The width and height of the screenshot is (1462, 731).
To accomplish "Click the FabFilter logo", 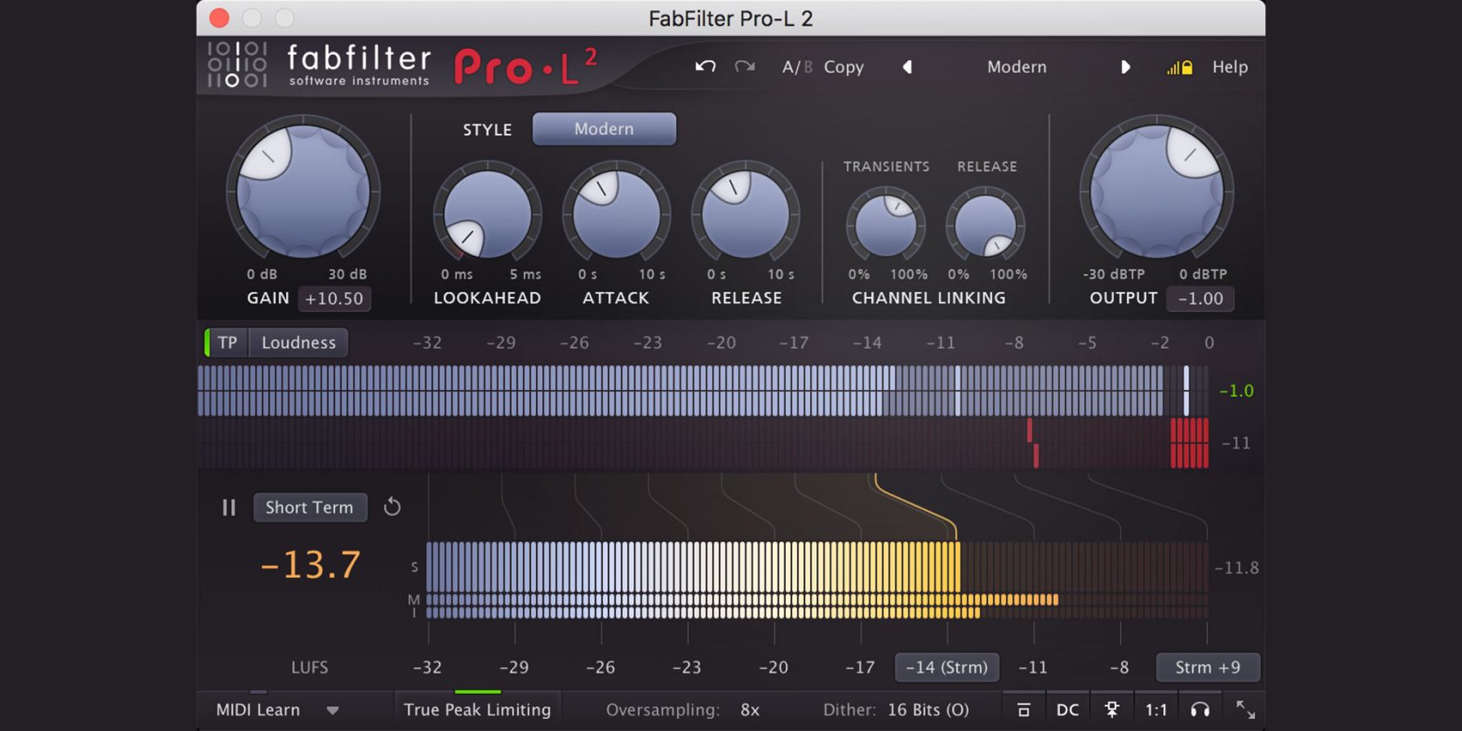I will pyautogui.click(x=319, y=65).
